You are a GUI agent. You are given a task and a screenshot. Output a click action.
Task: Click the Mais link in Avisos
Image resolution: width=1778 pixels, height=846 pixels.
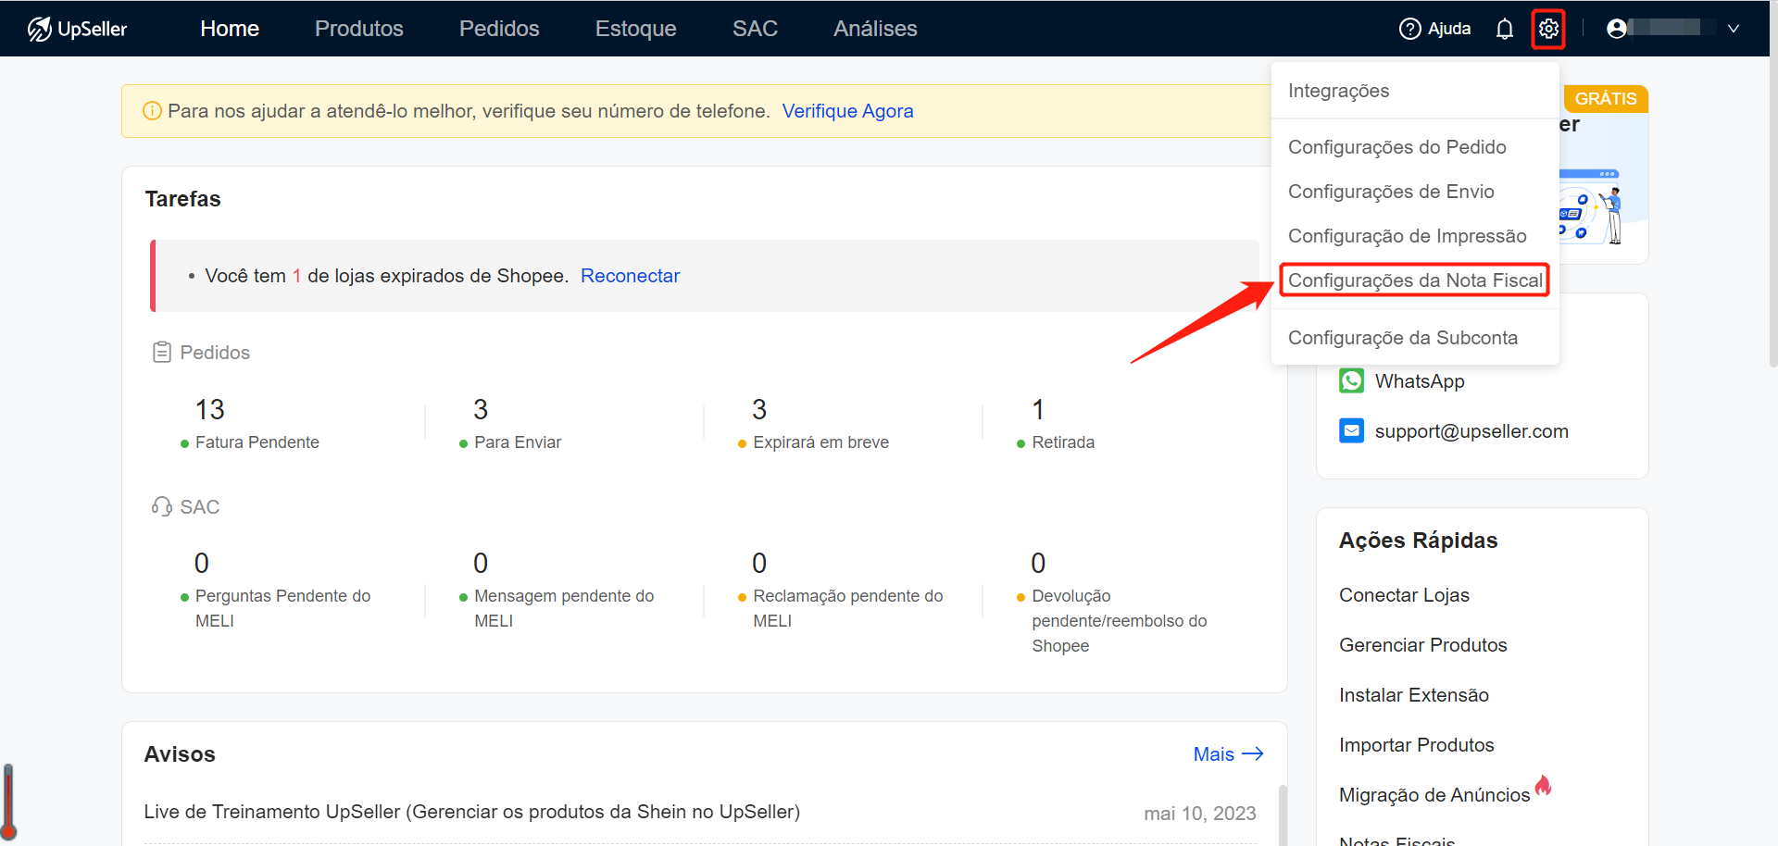click(x=1228, y=754)
